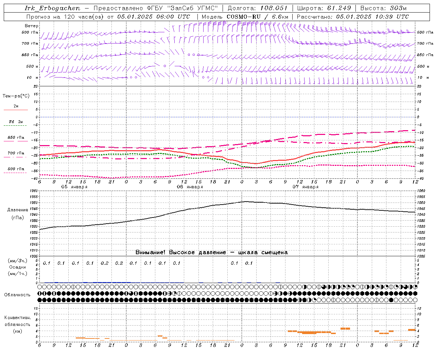Image resolution: width=435 pixels, height=348 pixels.
Task: Click the Облачность cloud cover label
Action: [x=17, y=295]
